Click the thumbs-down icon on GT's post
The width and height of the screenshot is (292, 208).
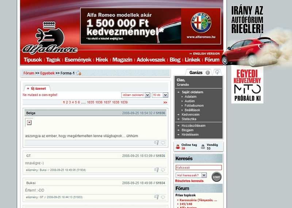[x=156, y=170]
